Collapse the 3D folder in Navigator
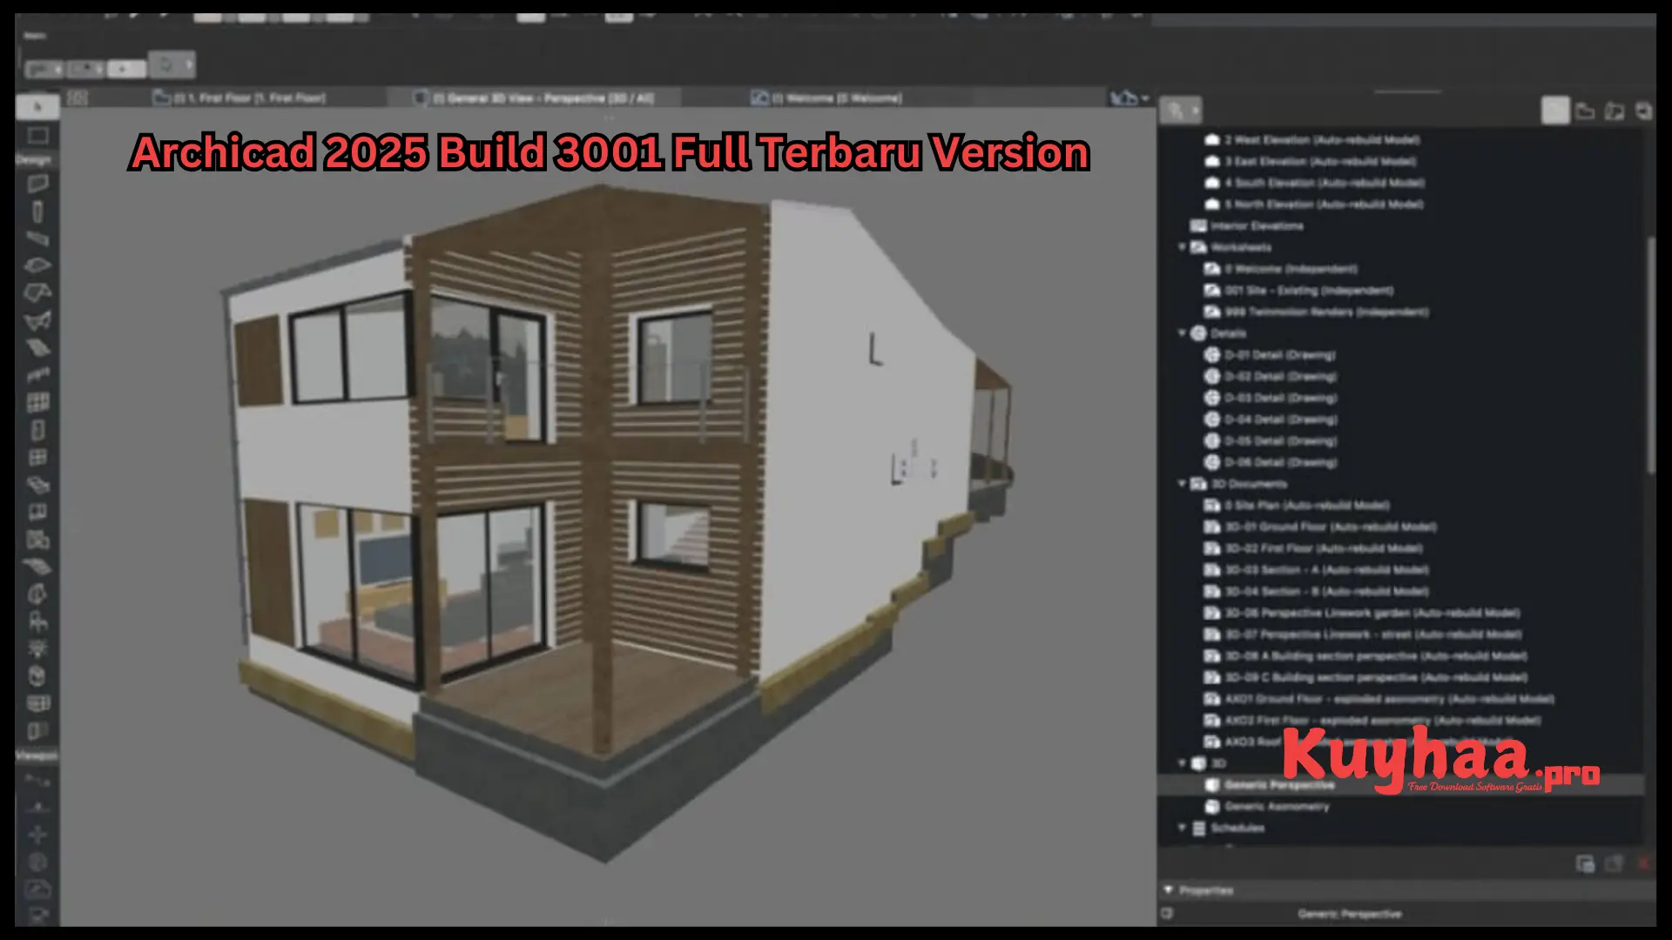 coord(1182,763)
